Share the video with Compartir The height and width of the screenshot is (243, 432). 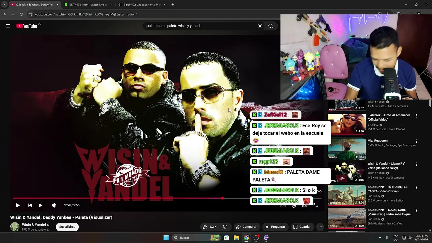(x=246, y=227)
